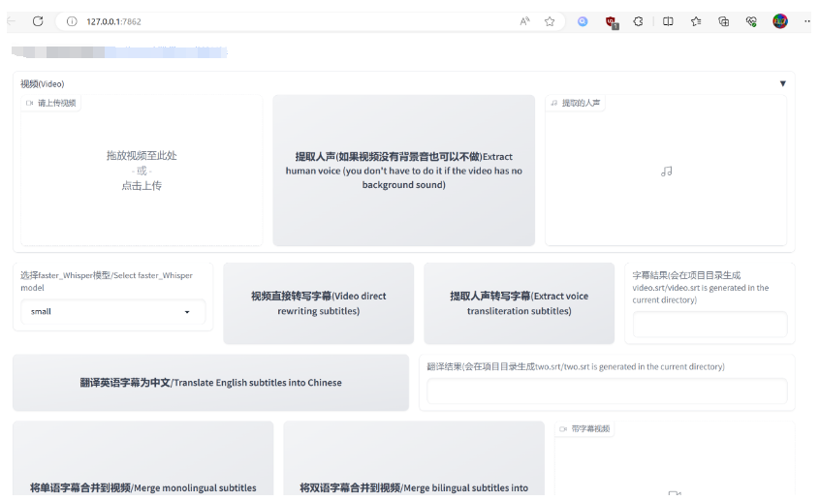Open the Read aloud icon in address bar
The width and height of the screenshot is (820, 501).
pyautogui.click(x=525, y=20)
